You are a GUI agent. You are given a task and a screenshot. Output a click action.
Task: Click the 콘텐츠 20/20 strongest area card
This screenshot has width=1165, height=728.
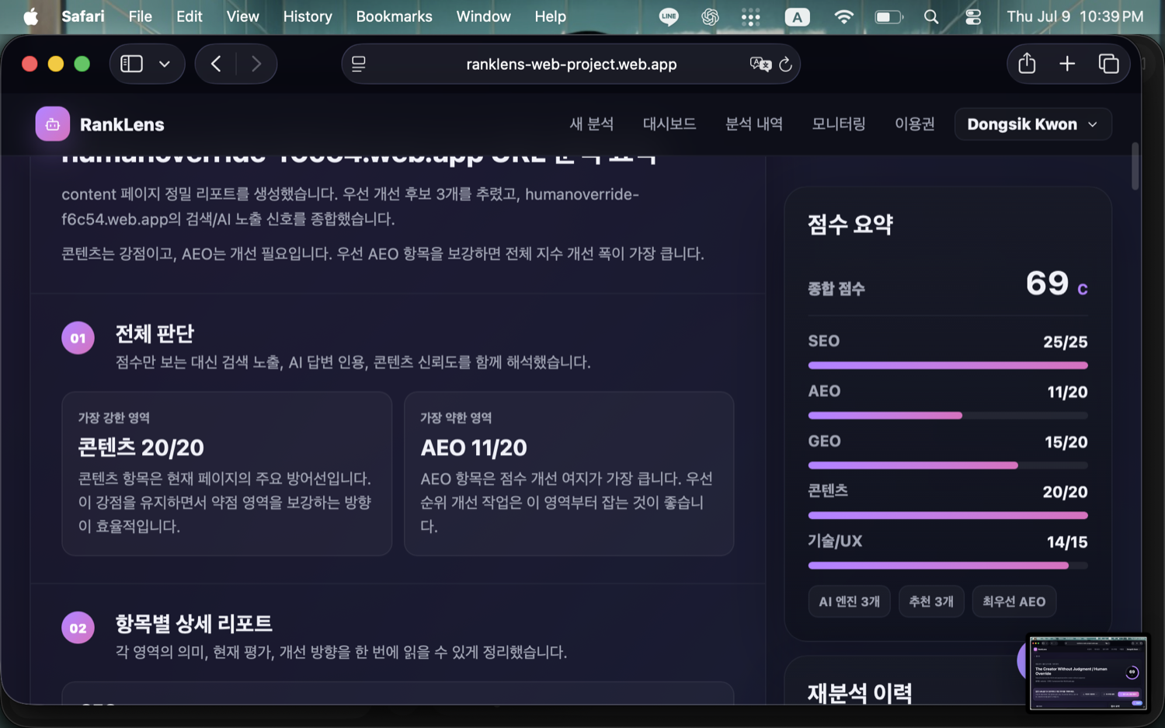(227, 474)
